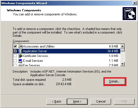Open the Details... button

[x=115, y=81]
